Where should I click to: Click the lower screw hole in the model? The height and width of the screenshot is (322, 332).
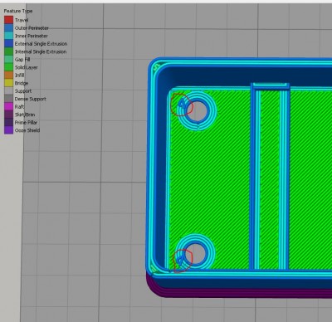tap(196, 254)
